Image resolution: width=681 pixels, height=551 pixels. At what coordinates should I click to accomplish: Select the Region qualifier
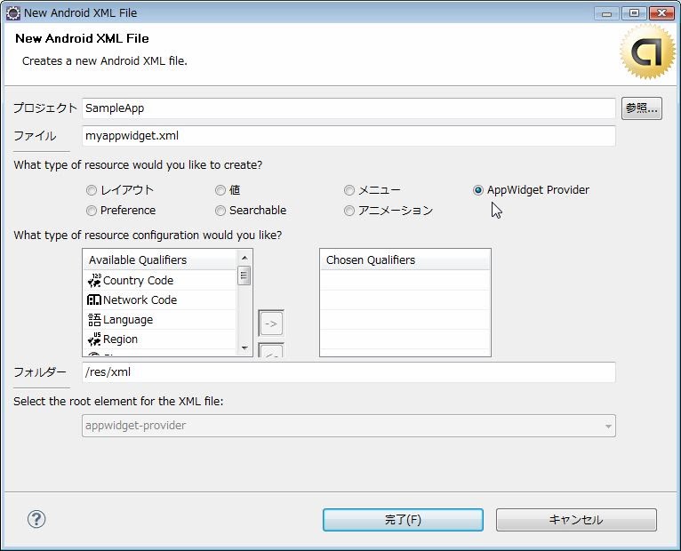pyautogui.click(x=120, y=339)
